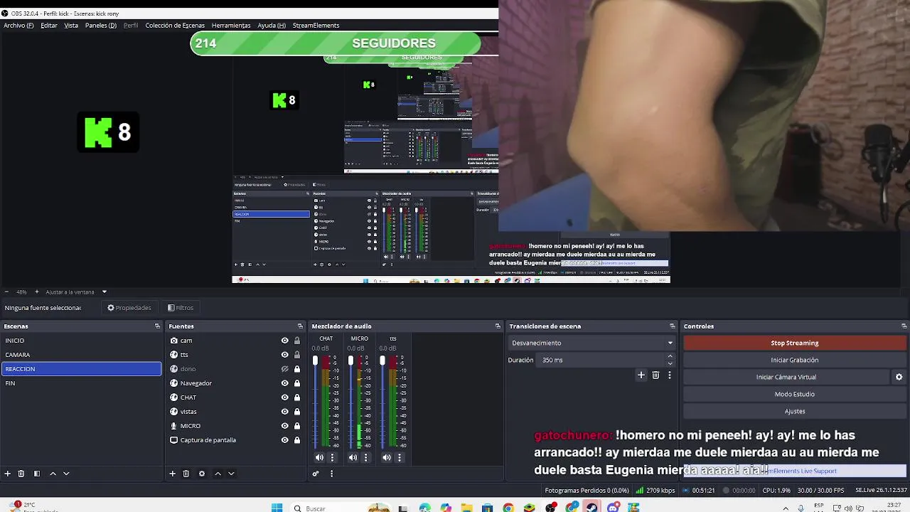Remove scene transition with trash icon
Viewport: 910px width, 512px height.
[655, 375]
